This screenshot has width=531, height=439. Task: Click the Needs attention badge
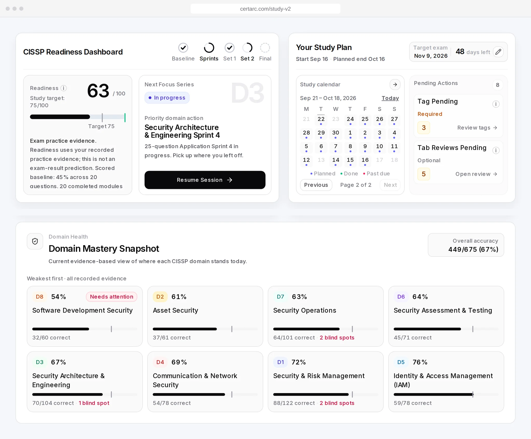111,297
